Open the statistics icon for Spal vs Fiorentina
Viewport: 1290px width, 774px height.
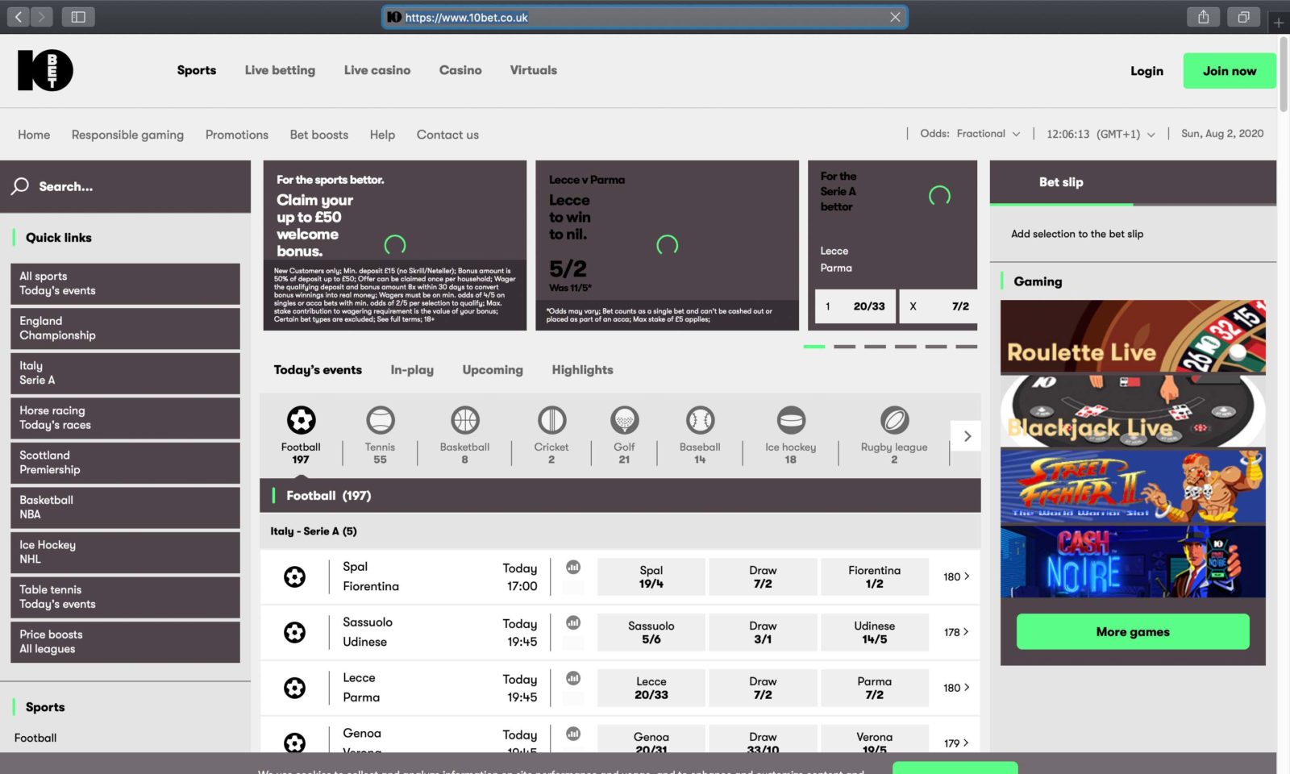point(572,567)
